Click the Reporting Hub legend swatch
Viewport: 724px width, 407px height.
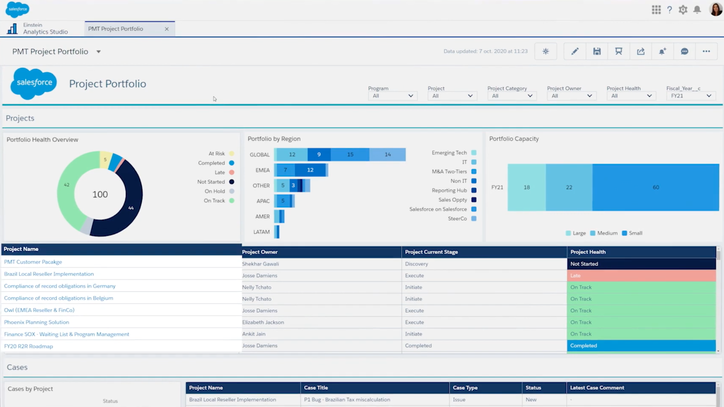pos(474,190)
